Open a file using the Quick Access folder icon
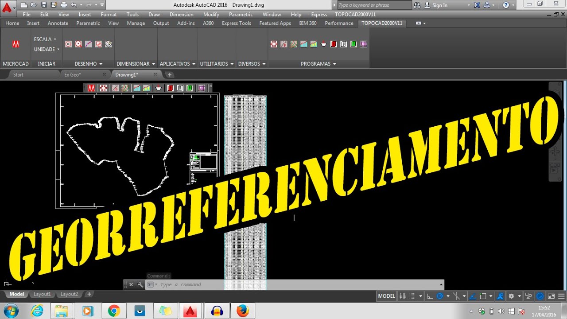The height and width of the screenshot is (319, 567). pos(34,5)
